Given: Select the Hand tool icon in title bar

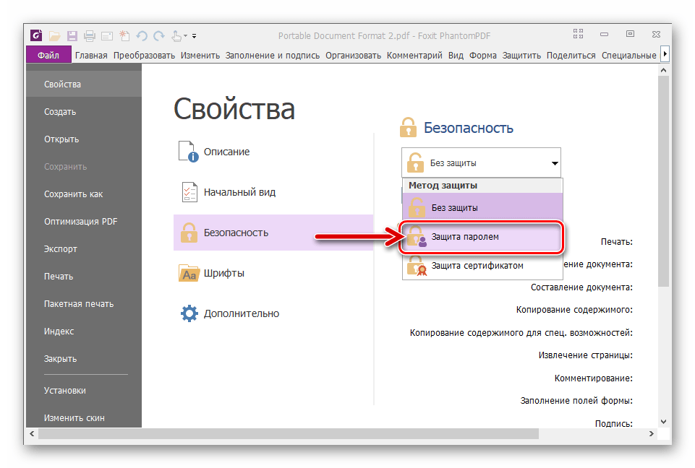Looking at the screenshot, I should (176, 35).
